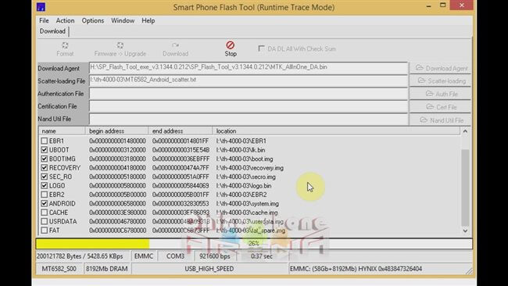Check the CACHE partition checkbox
Image resolution: width=508 pixels, height=286 pixels.
pyautogui.click(x=45, y=213)
